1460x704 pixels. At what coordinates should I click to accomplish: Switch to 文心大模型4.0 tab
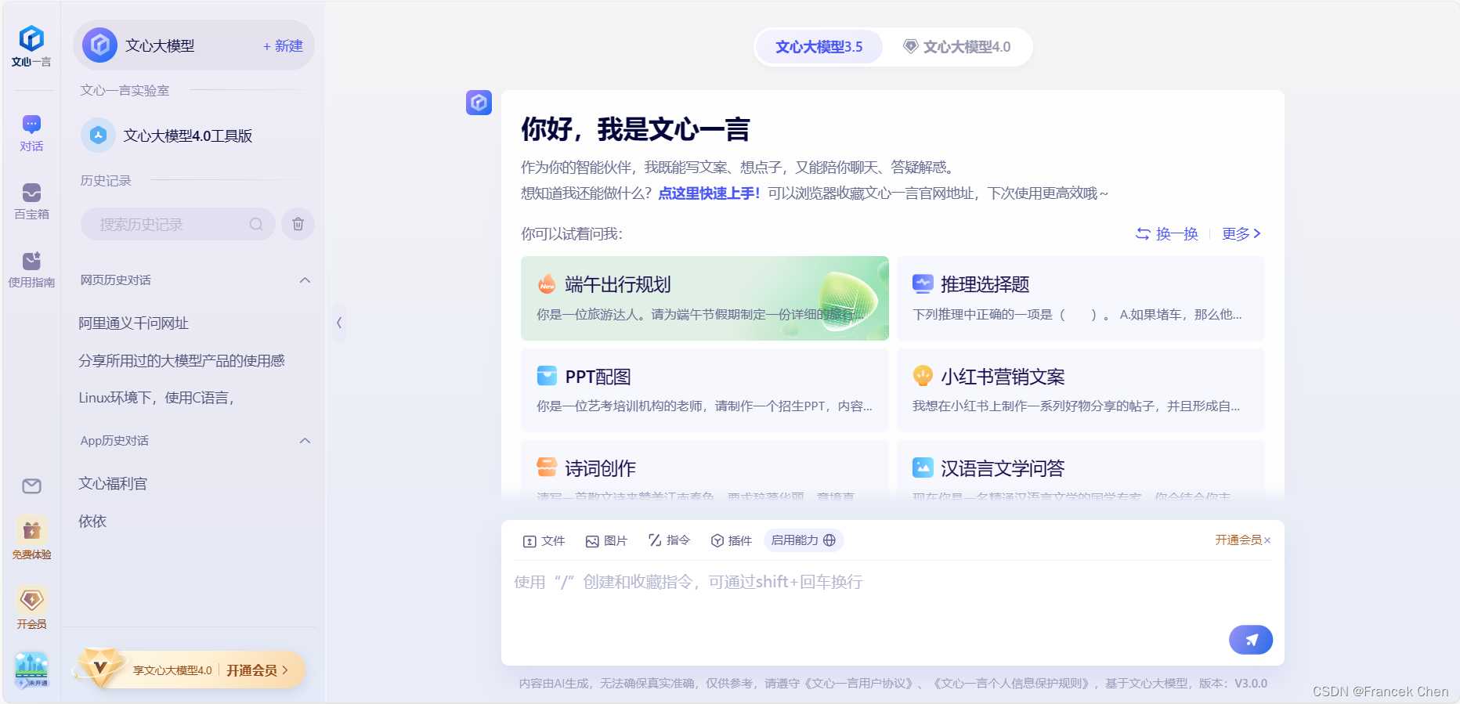(956, 47)
